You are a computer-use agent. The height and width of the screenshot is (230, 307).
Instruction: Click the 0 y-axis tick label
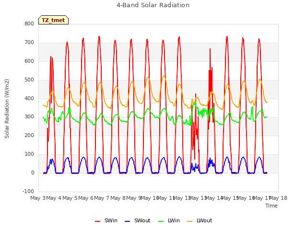(33, 173)
